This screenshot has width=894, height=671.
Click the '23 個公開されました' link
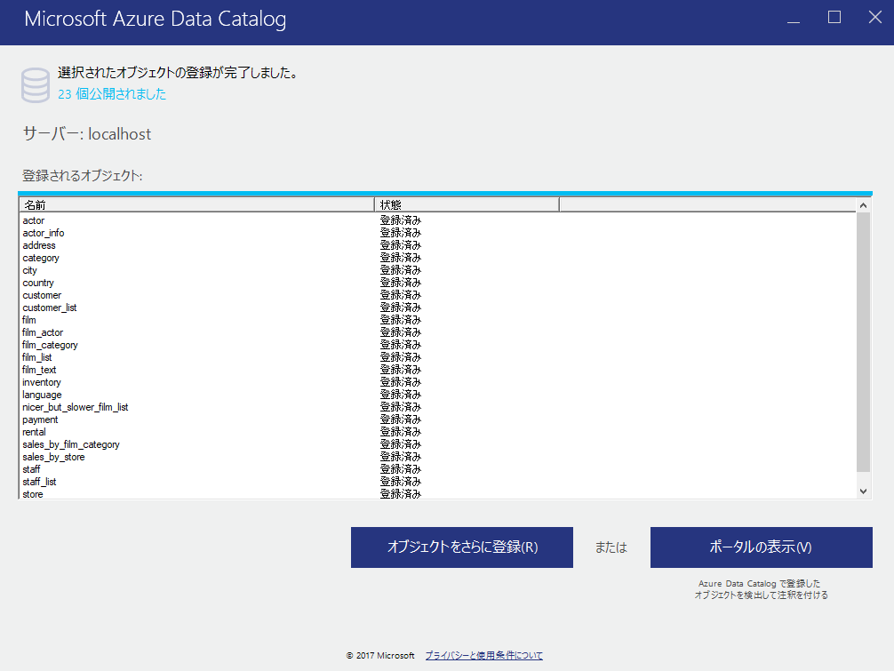coord(112,94)
